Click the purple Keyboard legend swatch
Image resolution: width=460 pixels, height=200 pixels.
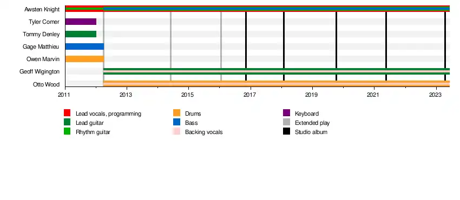pos(286,113)
